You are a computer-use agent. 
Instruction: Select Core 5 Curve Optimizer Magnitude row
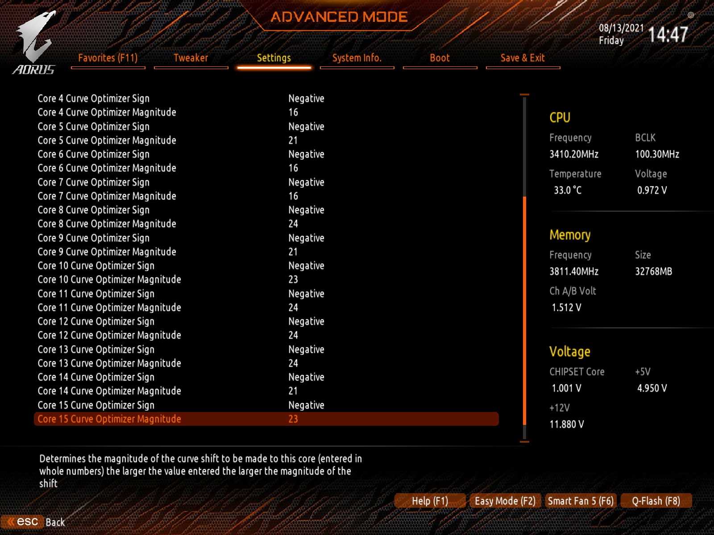click(266, 140)
